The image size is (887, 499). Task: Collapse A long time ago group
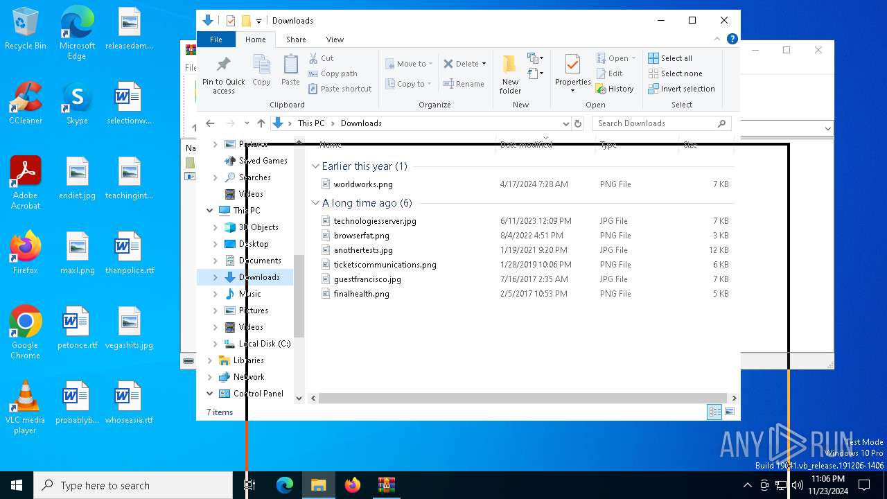[x=315, y=203]
